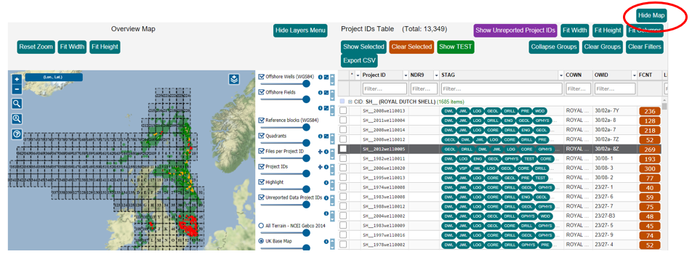Viewport: 700px width, 270px height.
Task: Click the square icon beside Offshore Wells layer
Action: click(326, 77)
